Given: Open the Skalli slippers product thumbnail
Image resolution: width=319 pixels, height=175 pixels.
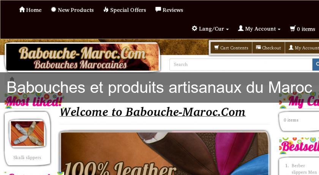Looking at the screenshot, I should pos(27,133).
